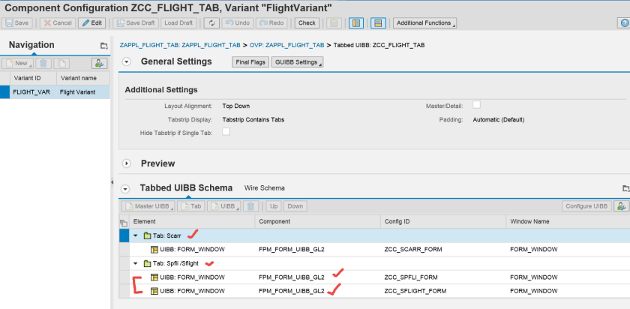Open the help icon at top right
Image resolution: width=630 pixels, height=309 pixels.
[x=624, y=23]
